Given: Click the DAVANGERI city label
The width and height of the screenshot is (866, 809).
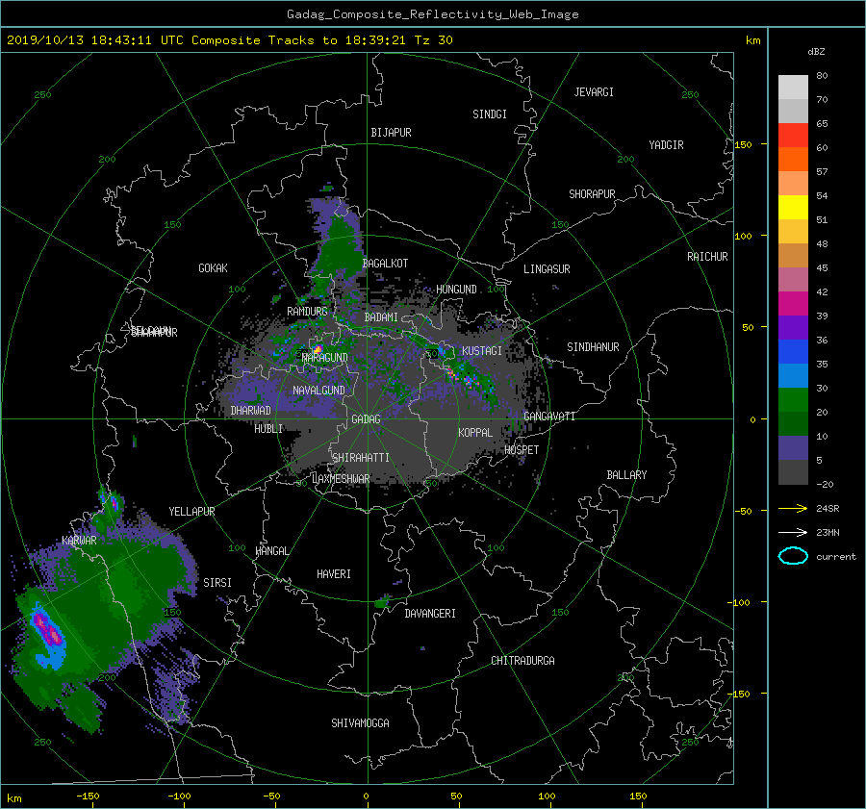Looking at the screenshot, I should 430,614.
